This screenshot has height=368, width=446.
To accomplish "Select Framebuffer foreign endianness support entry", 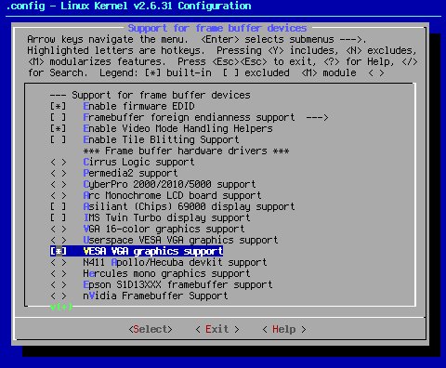I will point(189,117).
